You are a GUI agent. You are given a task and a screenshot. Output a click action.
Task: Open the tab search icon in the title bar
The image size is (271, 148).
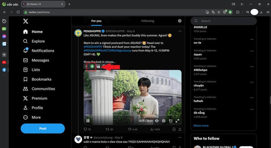click(233, 4)
